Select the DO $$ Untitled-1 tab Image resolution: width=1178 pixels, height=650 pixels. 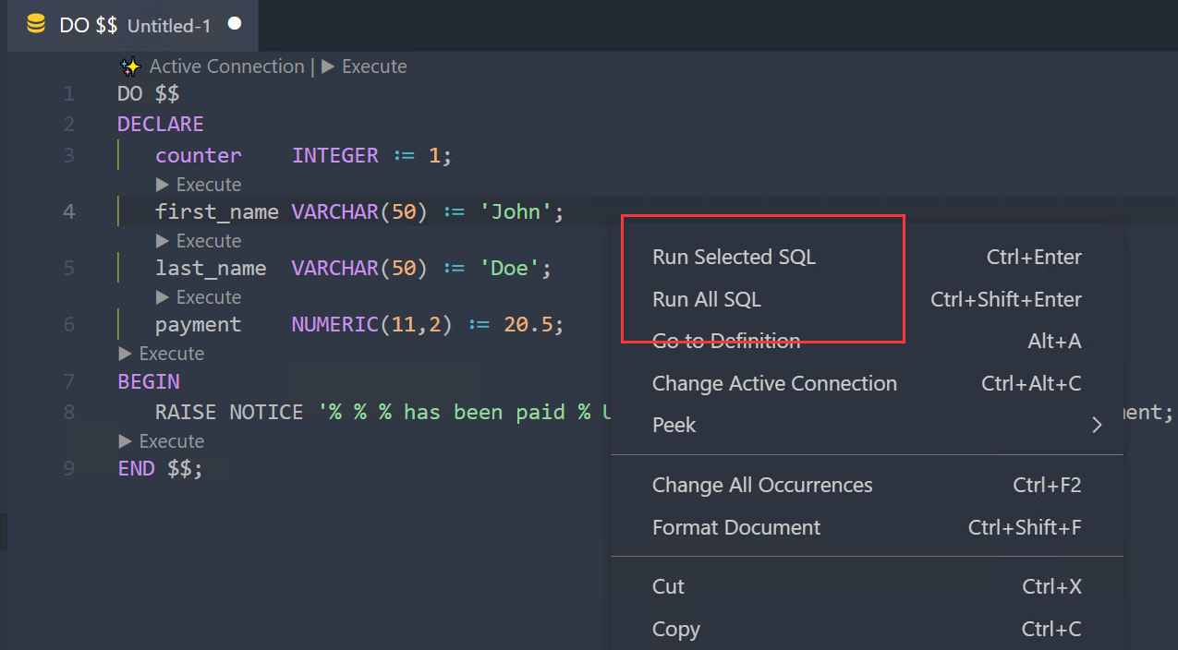[x=133, y=25]
